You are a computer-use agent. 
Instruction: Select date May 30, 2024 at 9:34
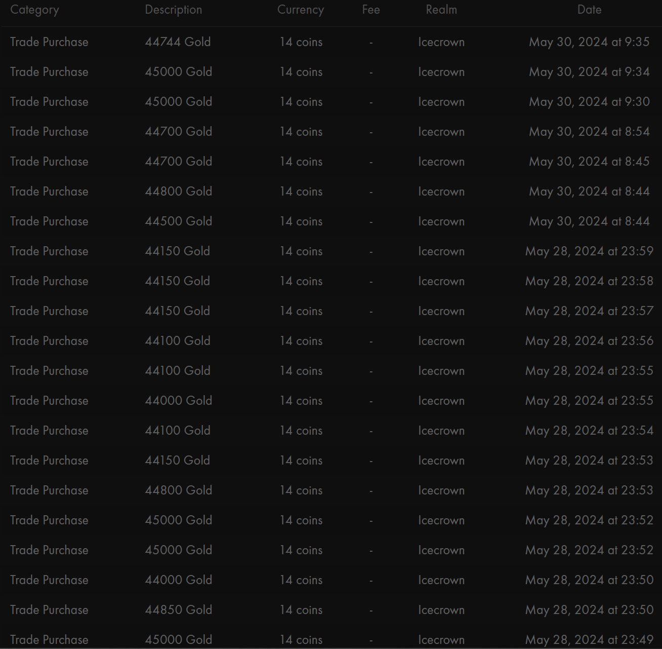pos(589,72)
